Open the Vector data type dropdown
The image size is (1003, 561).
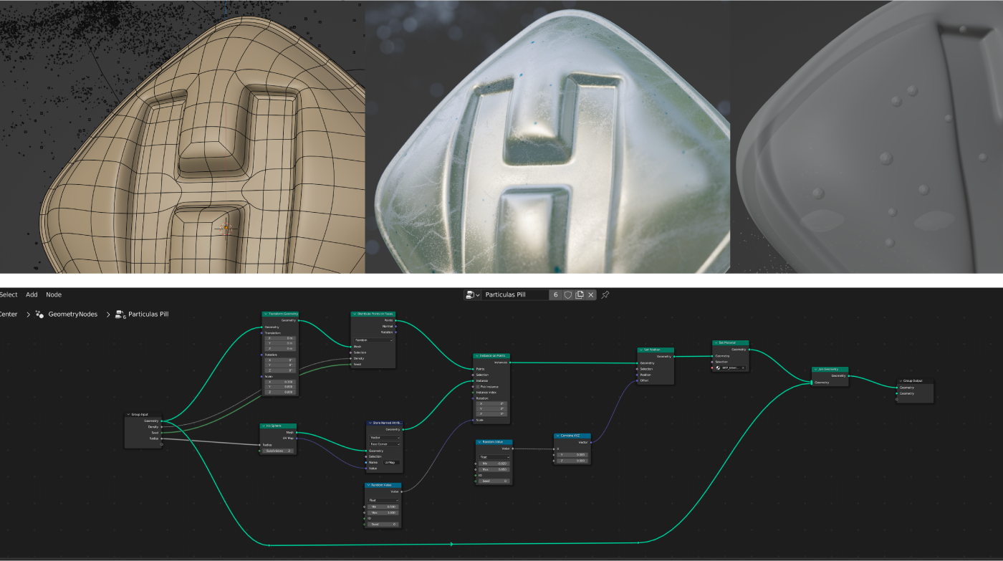click(385, 437)
